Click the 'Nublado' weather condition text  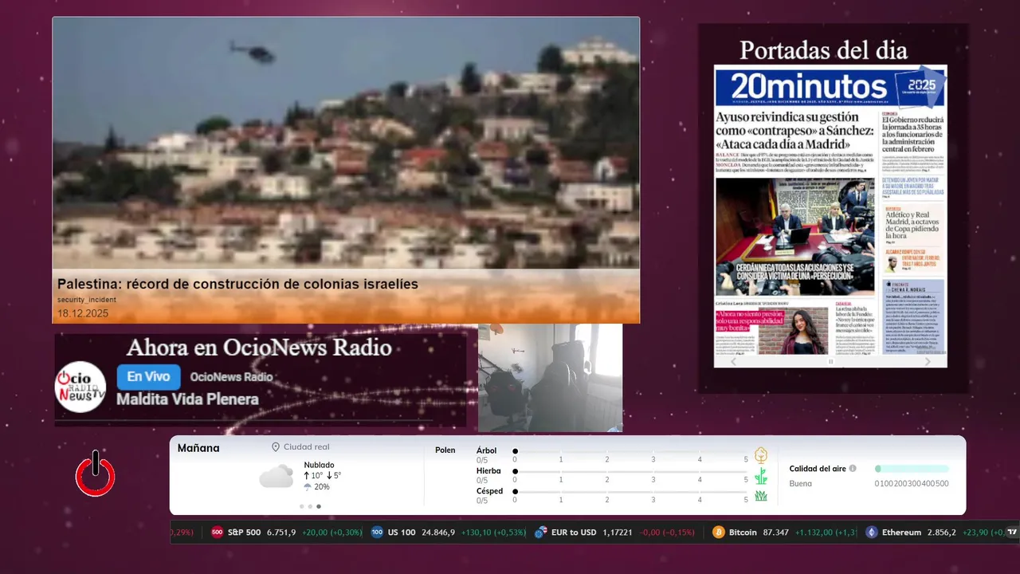click(x=319, y=465)
